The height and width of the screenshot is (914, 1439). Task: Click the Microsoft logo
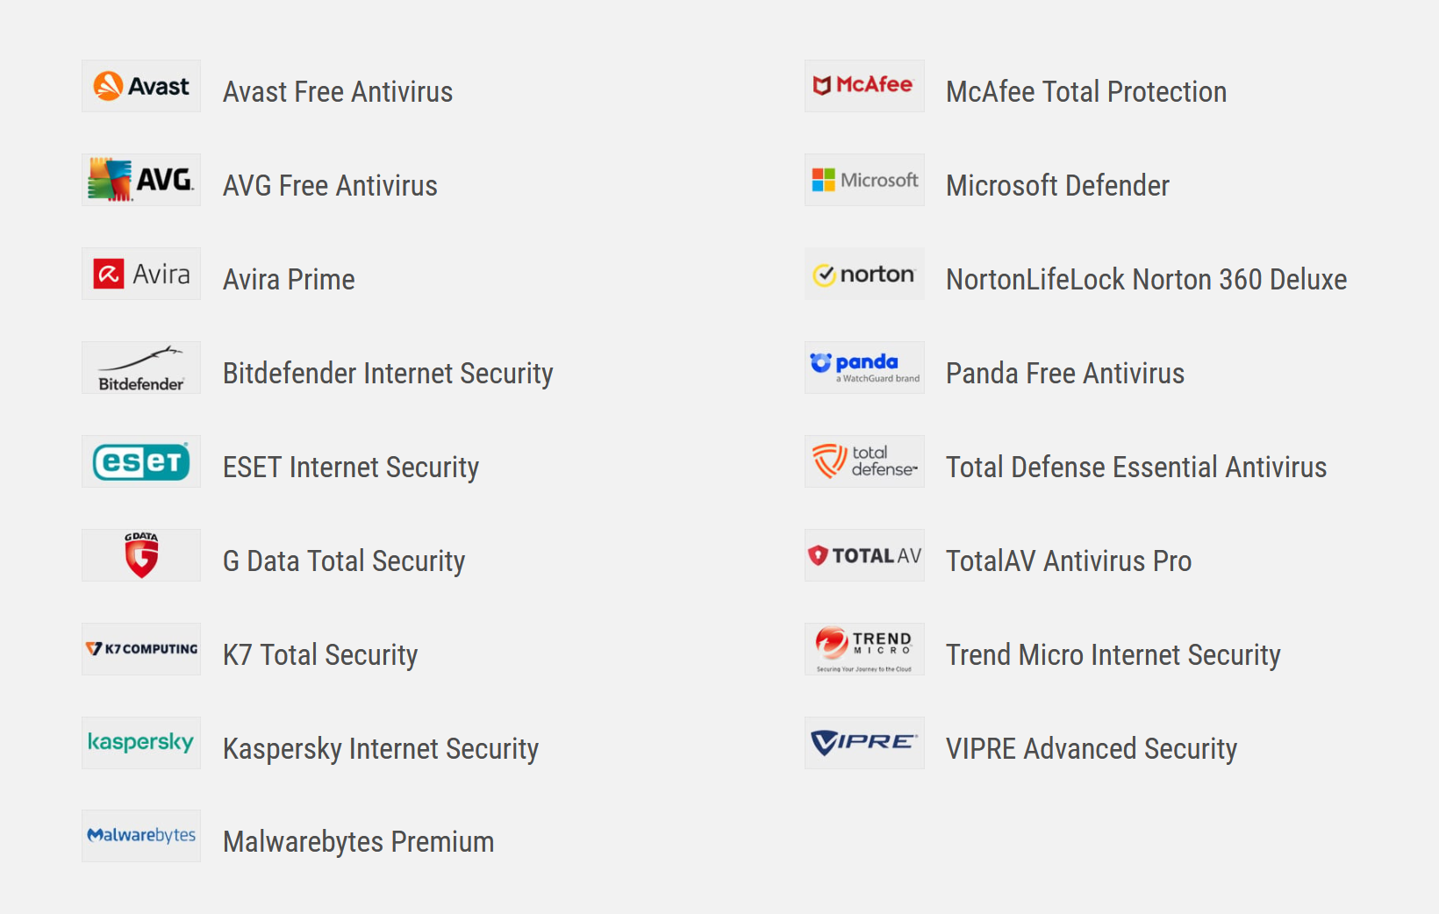(864, 180)
